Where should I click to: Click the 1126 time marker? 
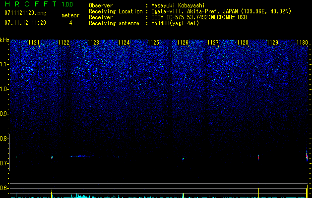183,43
